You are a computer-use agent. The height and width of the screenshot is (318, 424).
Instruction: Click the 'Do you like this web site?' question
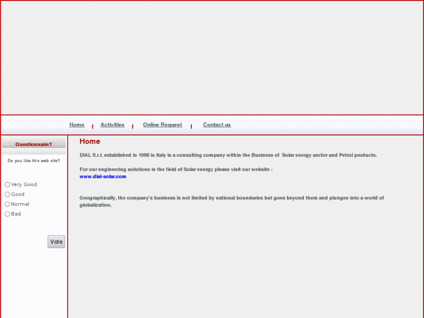[x=34, y=161]
